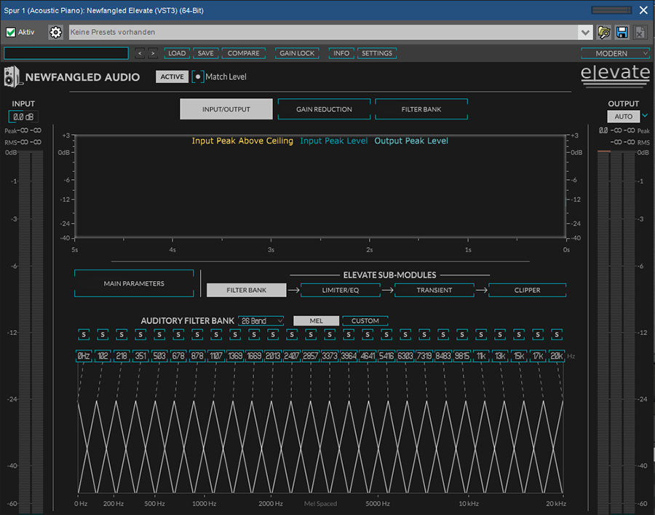Open the 'Keine Presets vorhanden' preset list

click(x=323, y=32)
